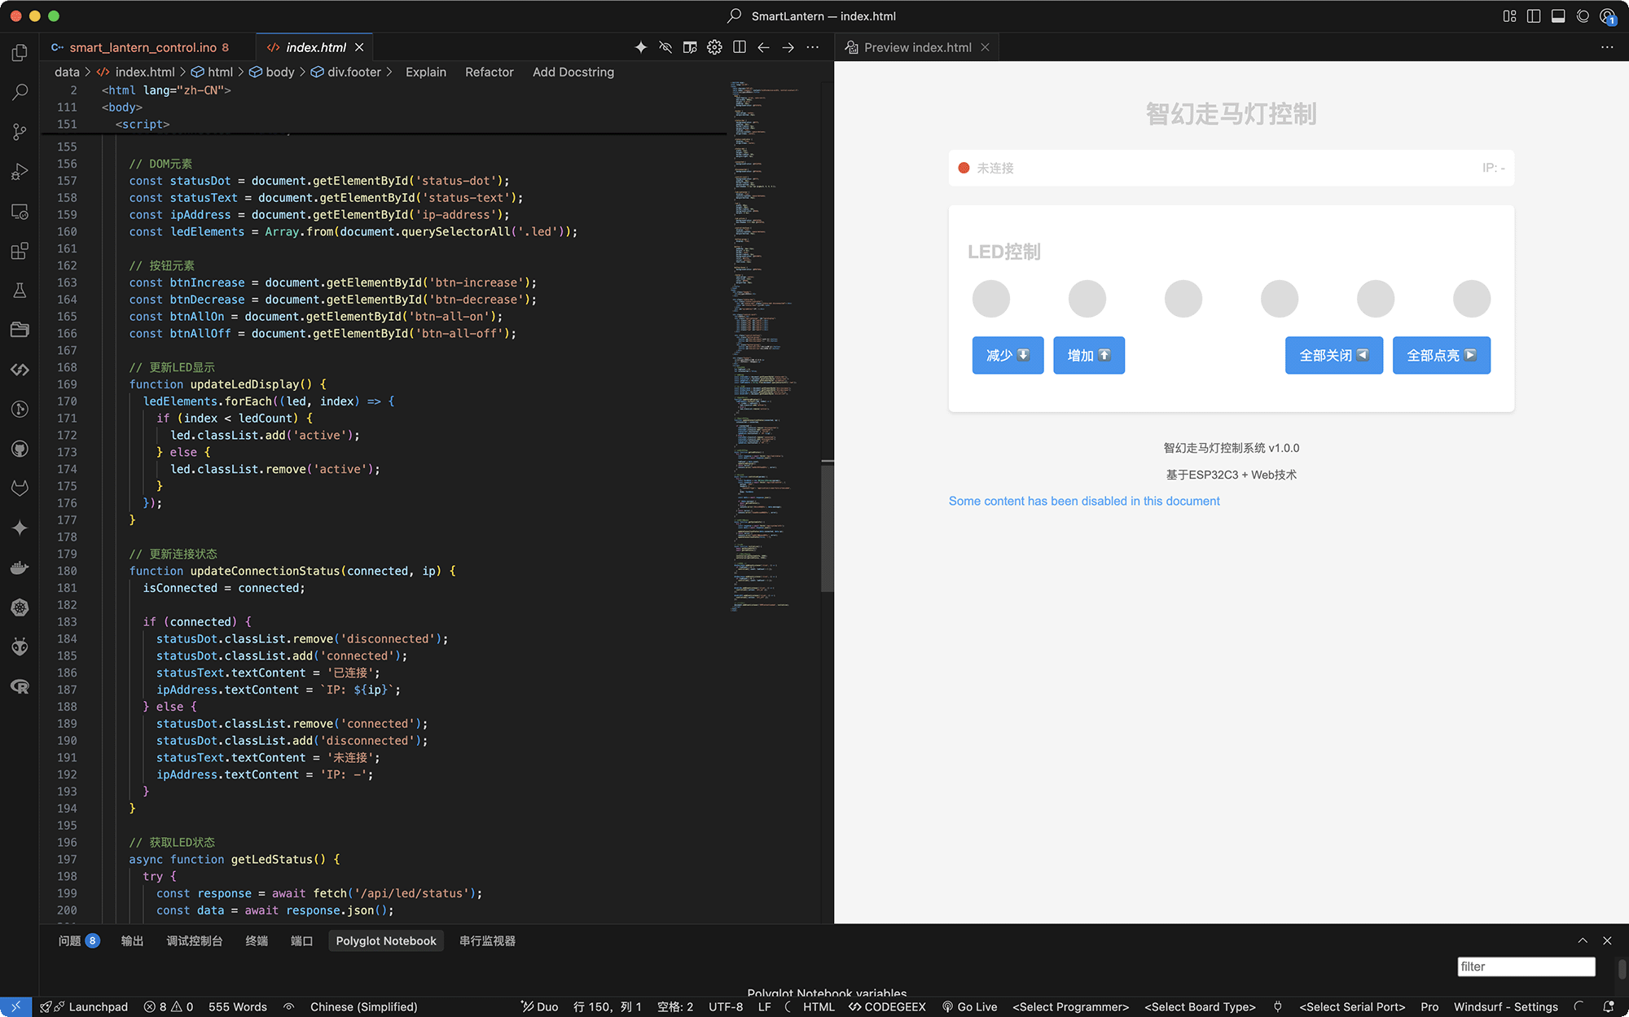Open the GitLab view in activity bar
Screen dimensions: 1629x1017
tap(20, 489)
